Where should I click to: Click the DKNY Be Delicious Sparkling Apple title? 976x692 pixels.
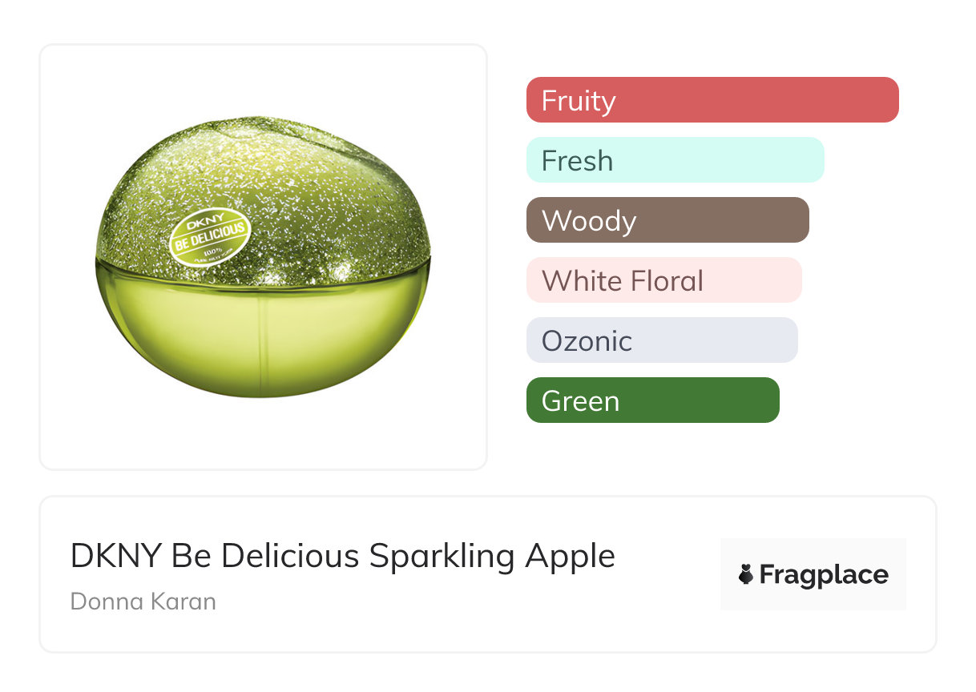coord(343,556)
